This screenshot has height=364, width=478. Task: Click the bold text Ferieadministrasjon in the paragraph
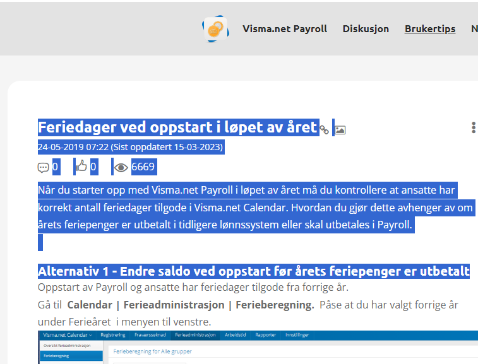coord(174,305)
